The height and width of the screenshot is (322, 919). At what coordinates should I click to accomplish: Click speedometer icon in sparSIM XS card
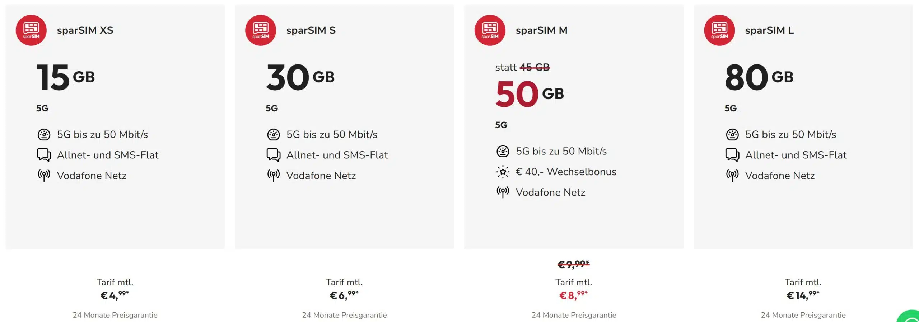coord(44,134)
